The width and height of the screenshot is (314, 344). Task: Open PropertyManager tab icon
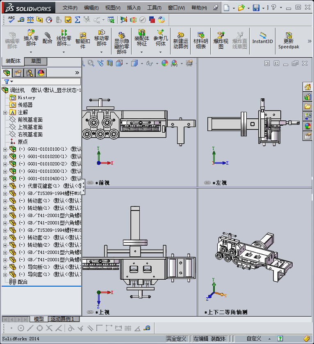point(18,72)
